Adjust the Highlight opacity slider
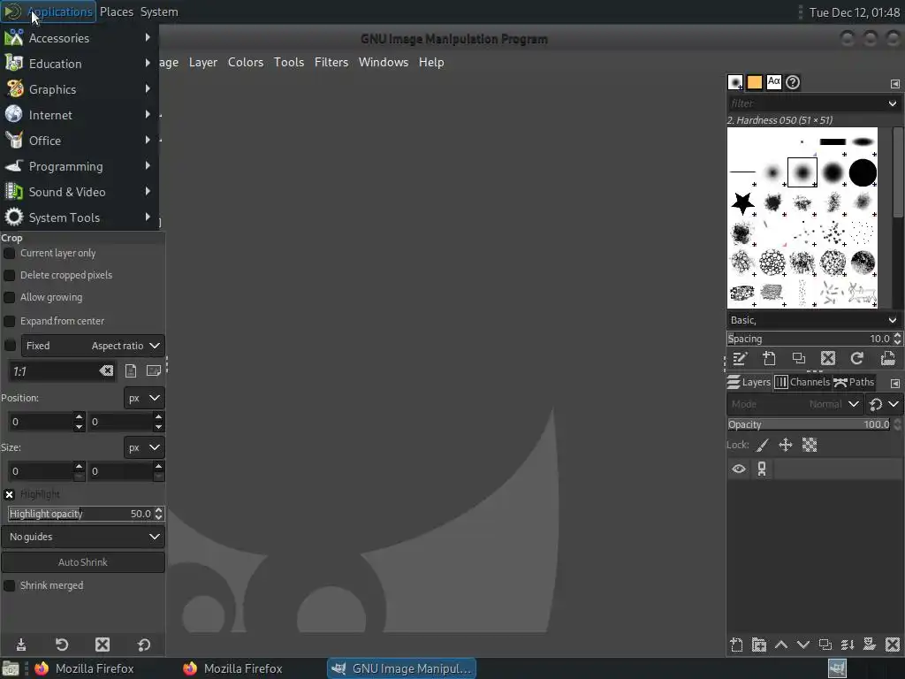 80,514
